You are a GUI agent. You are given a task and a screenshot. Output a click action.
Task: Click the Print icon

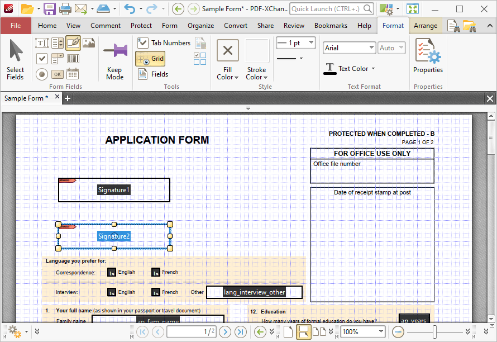(x=65, y=9)
